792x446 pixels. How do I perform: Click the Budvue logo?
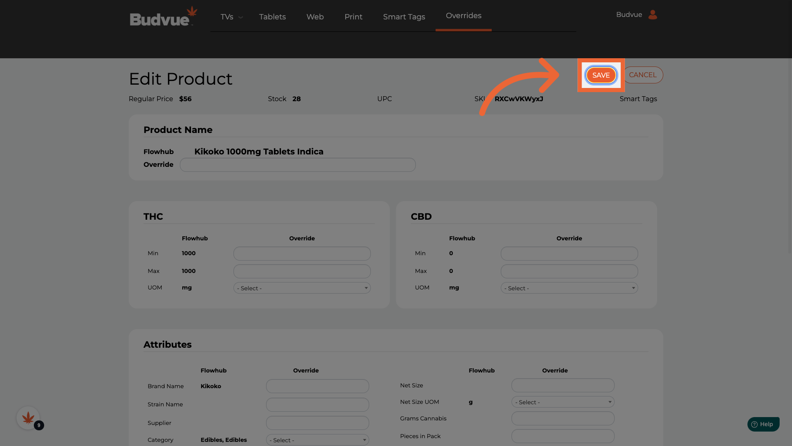163,17
